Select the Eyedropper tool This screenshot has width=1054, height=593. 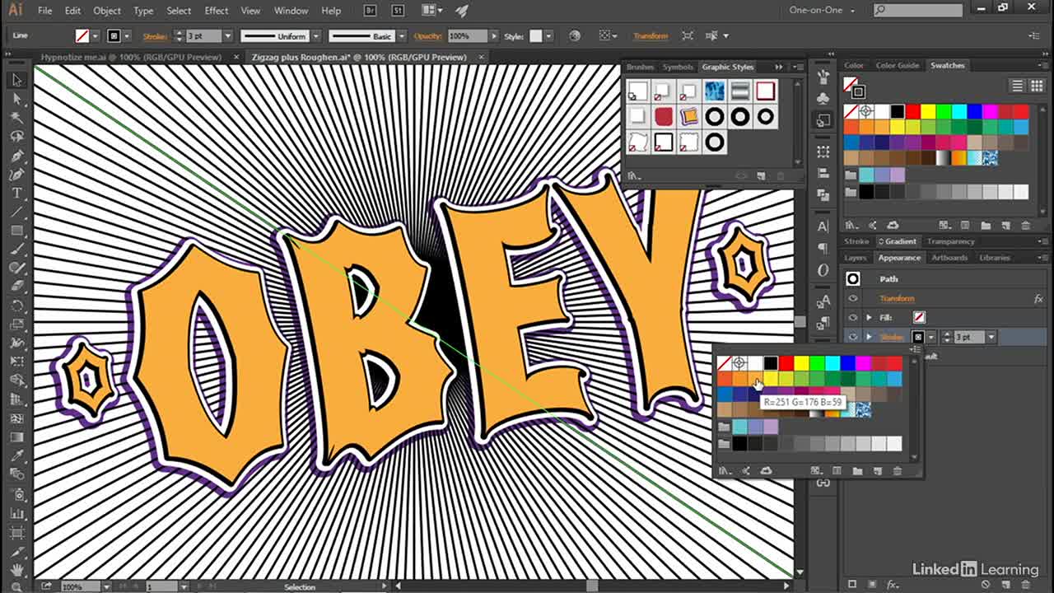click(x=16, y=455)
